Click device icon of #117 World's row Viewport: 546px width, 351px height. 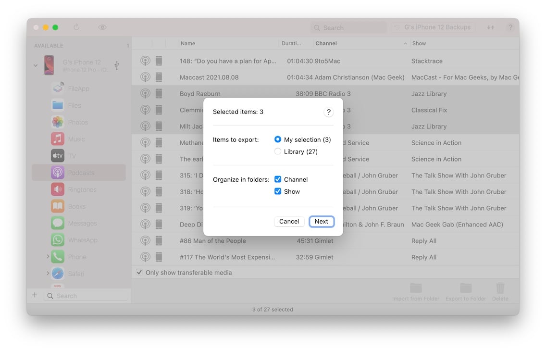159,257
